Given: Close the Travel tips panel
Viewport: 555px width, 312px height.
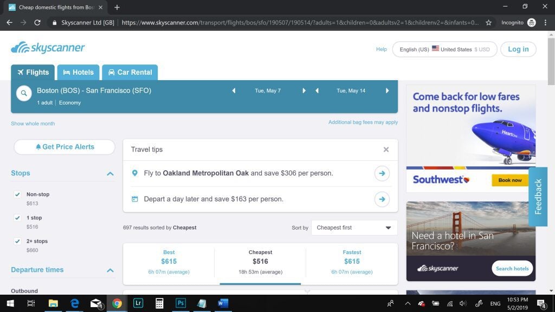Looking at the screenshot, I should click(386, 149).
